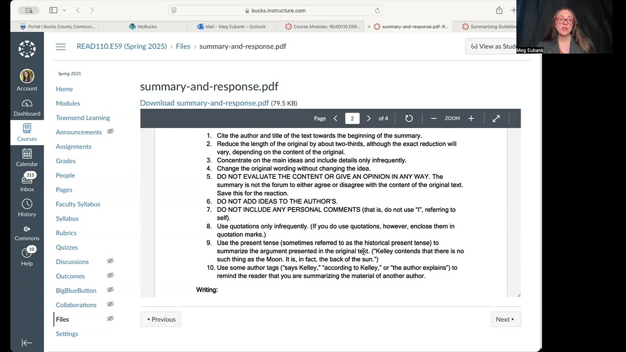This screenshot has width=626, height=352.
Task: Open Home in course navigation
Action: (64, 89)
